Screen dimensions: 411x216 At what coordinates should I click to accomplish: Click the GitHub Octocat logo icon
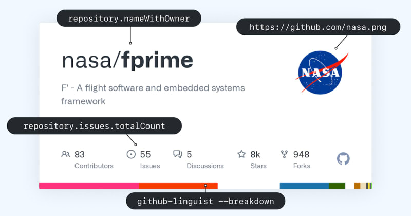click(343, 158)
